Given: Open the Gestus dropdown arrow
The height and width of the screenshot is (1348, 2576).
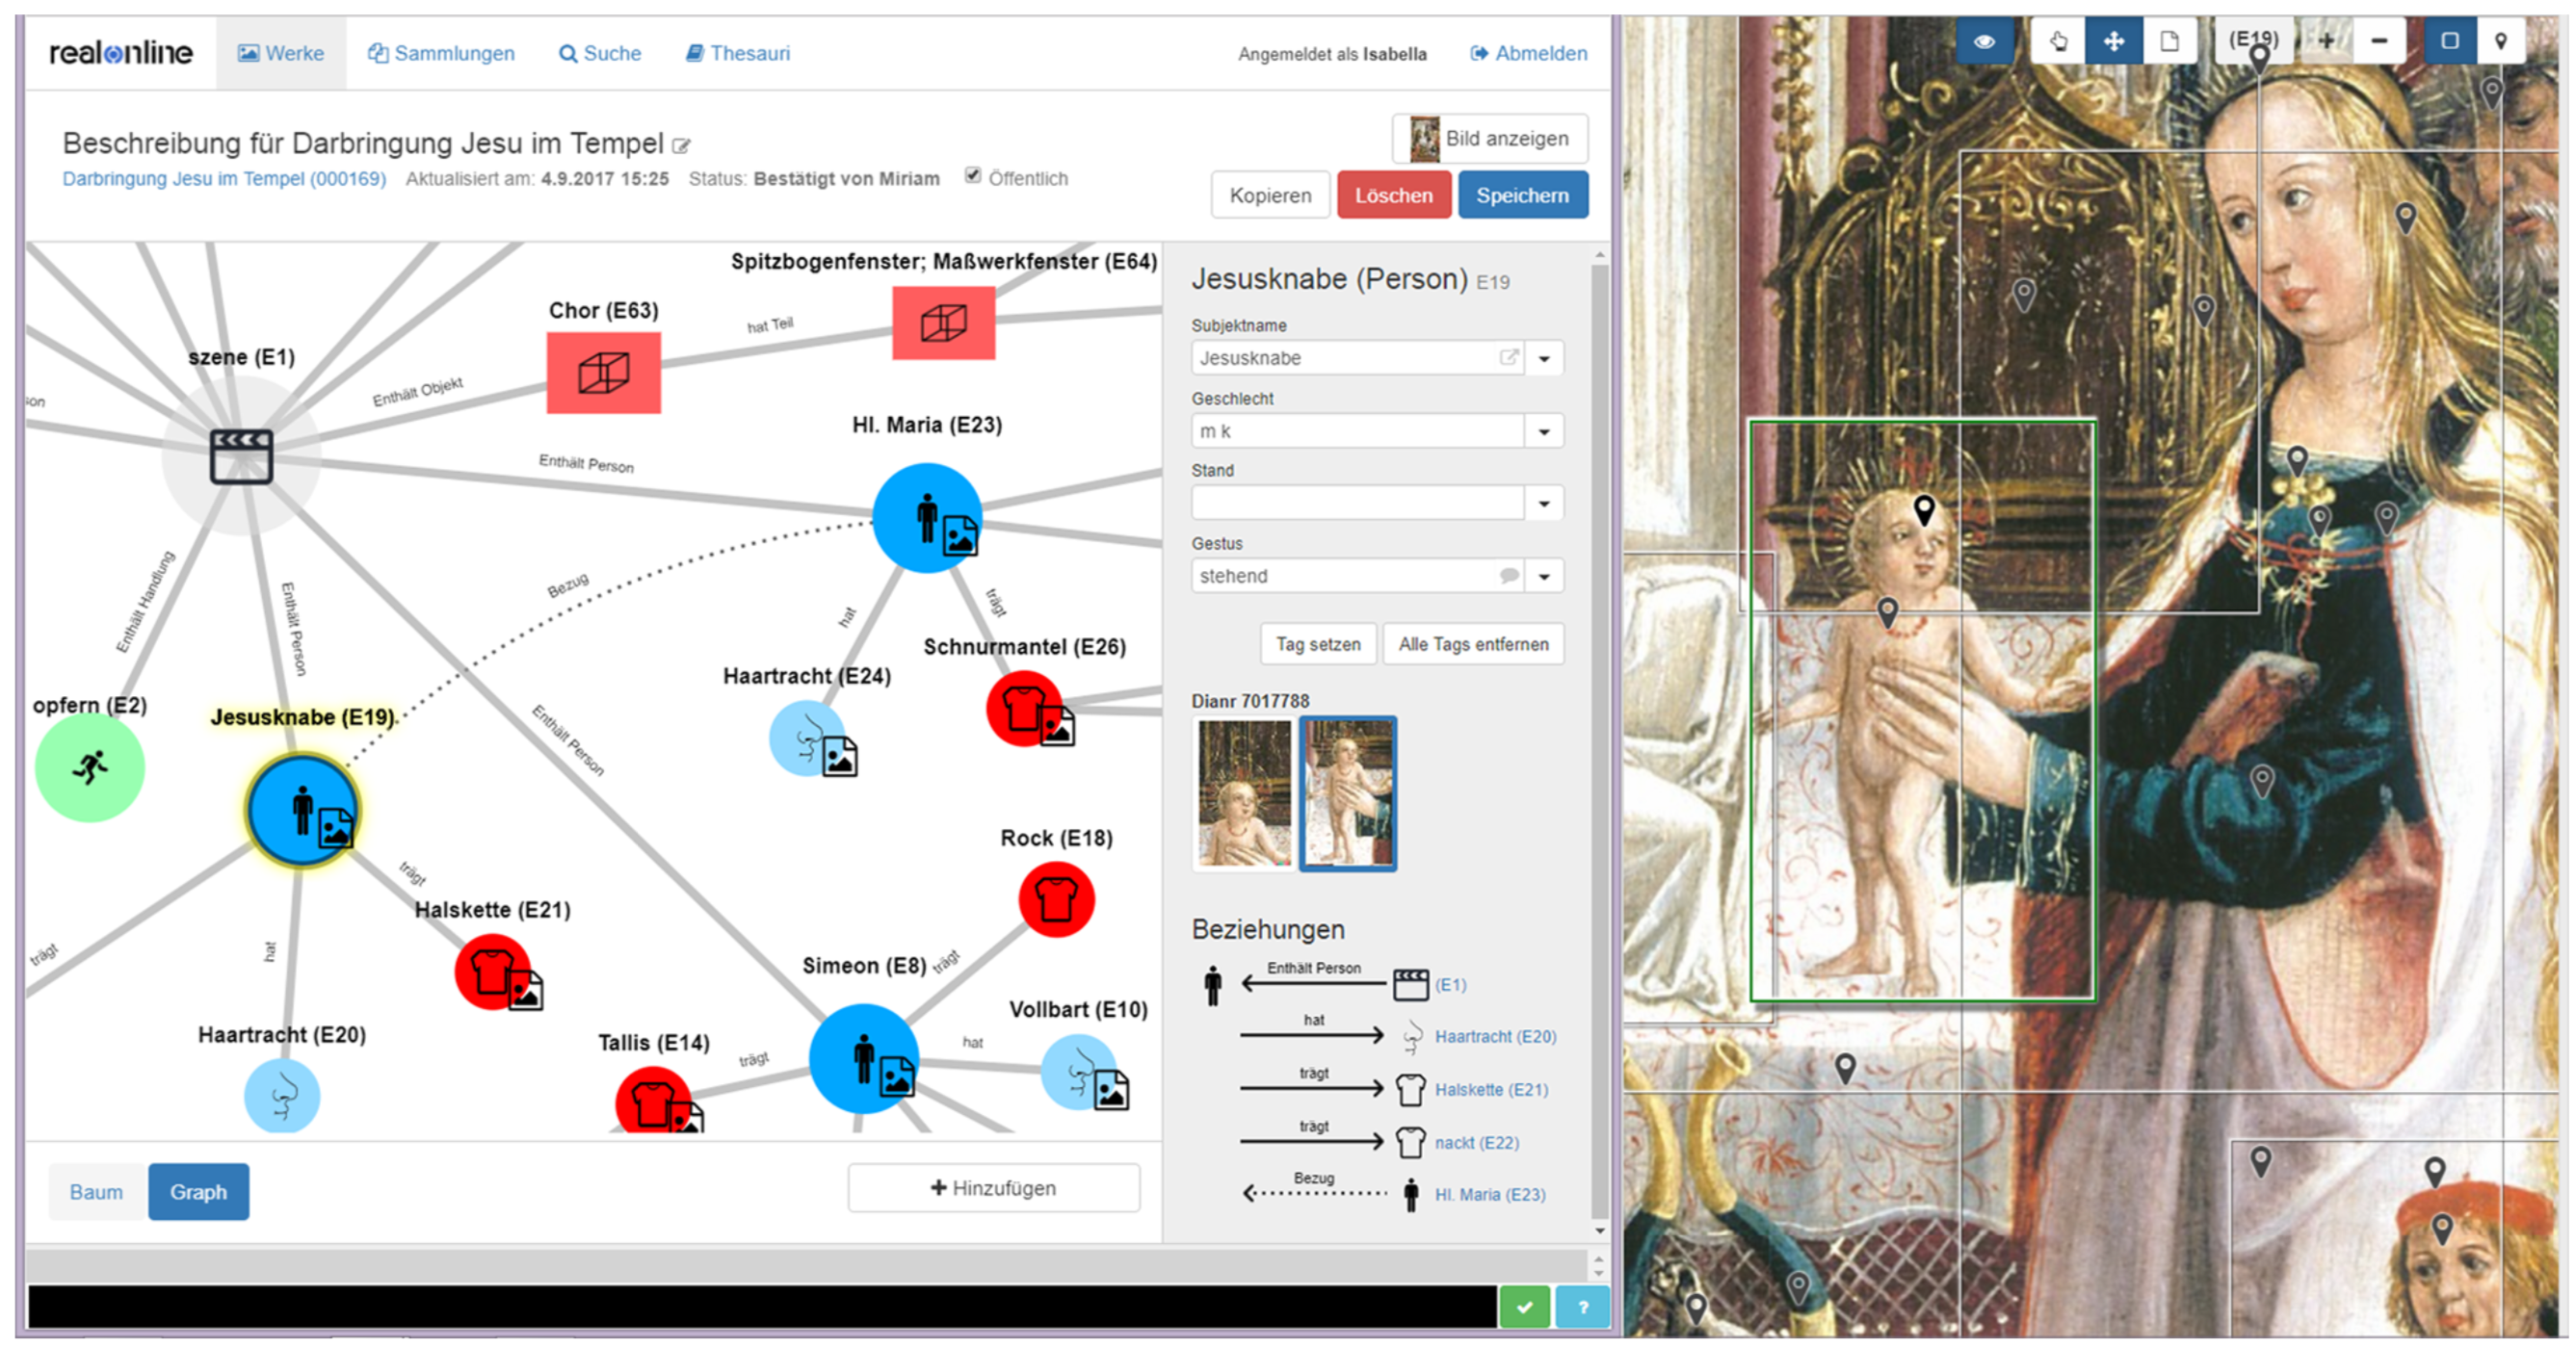Looking at the screenshot, I should point(1544,577).
